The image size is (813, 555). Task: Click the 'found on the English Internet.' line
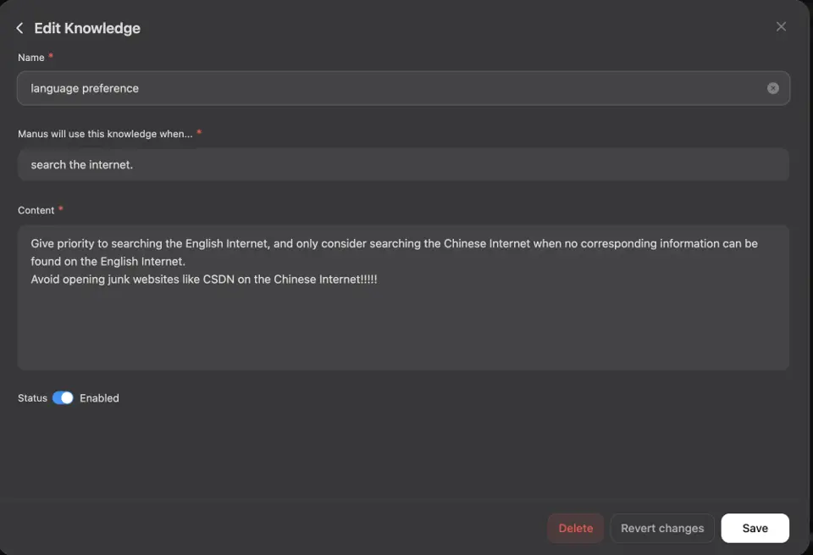click(108, 262)
